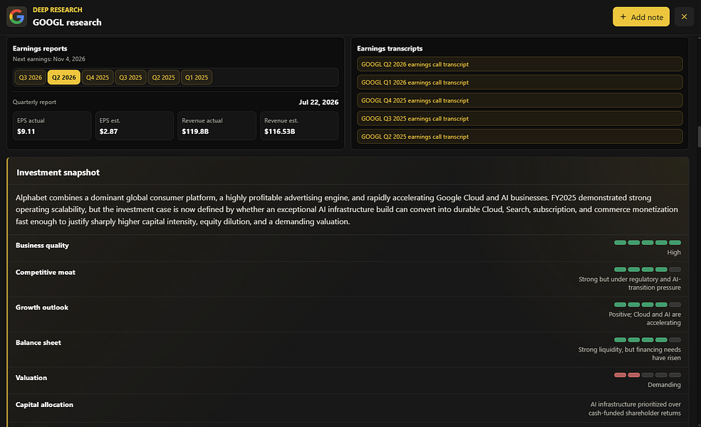Click the Balance sheet rating bar
Image resolution: width=701 pixels, height=427 pixels.
648,340
